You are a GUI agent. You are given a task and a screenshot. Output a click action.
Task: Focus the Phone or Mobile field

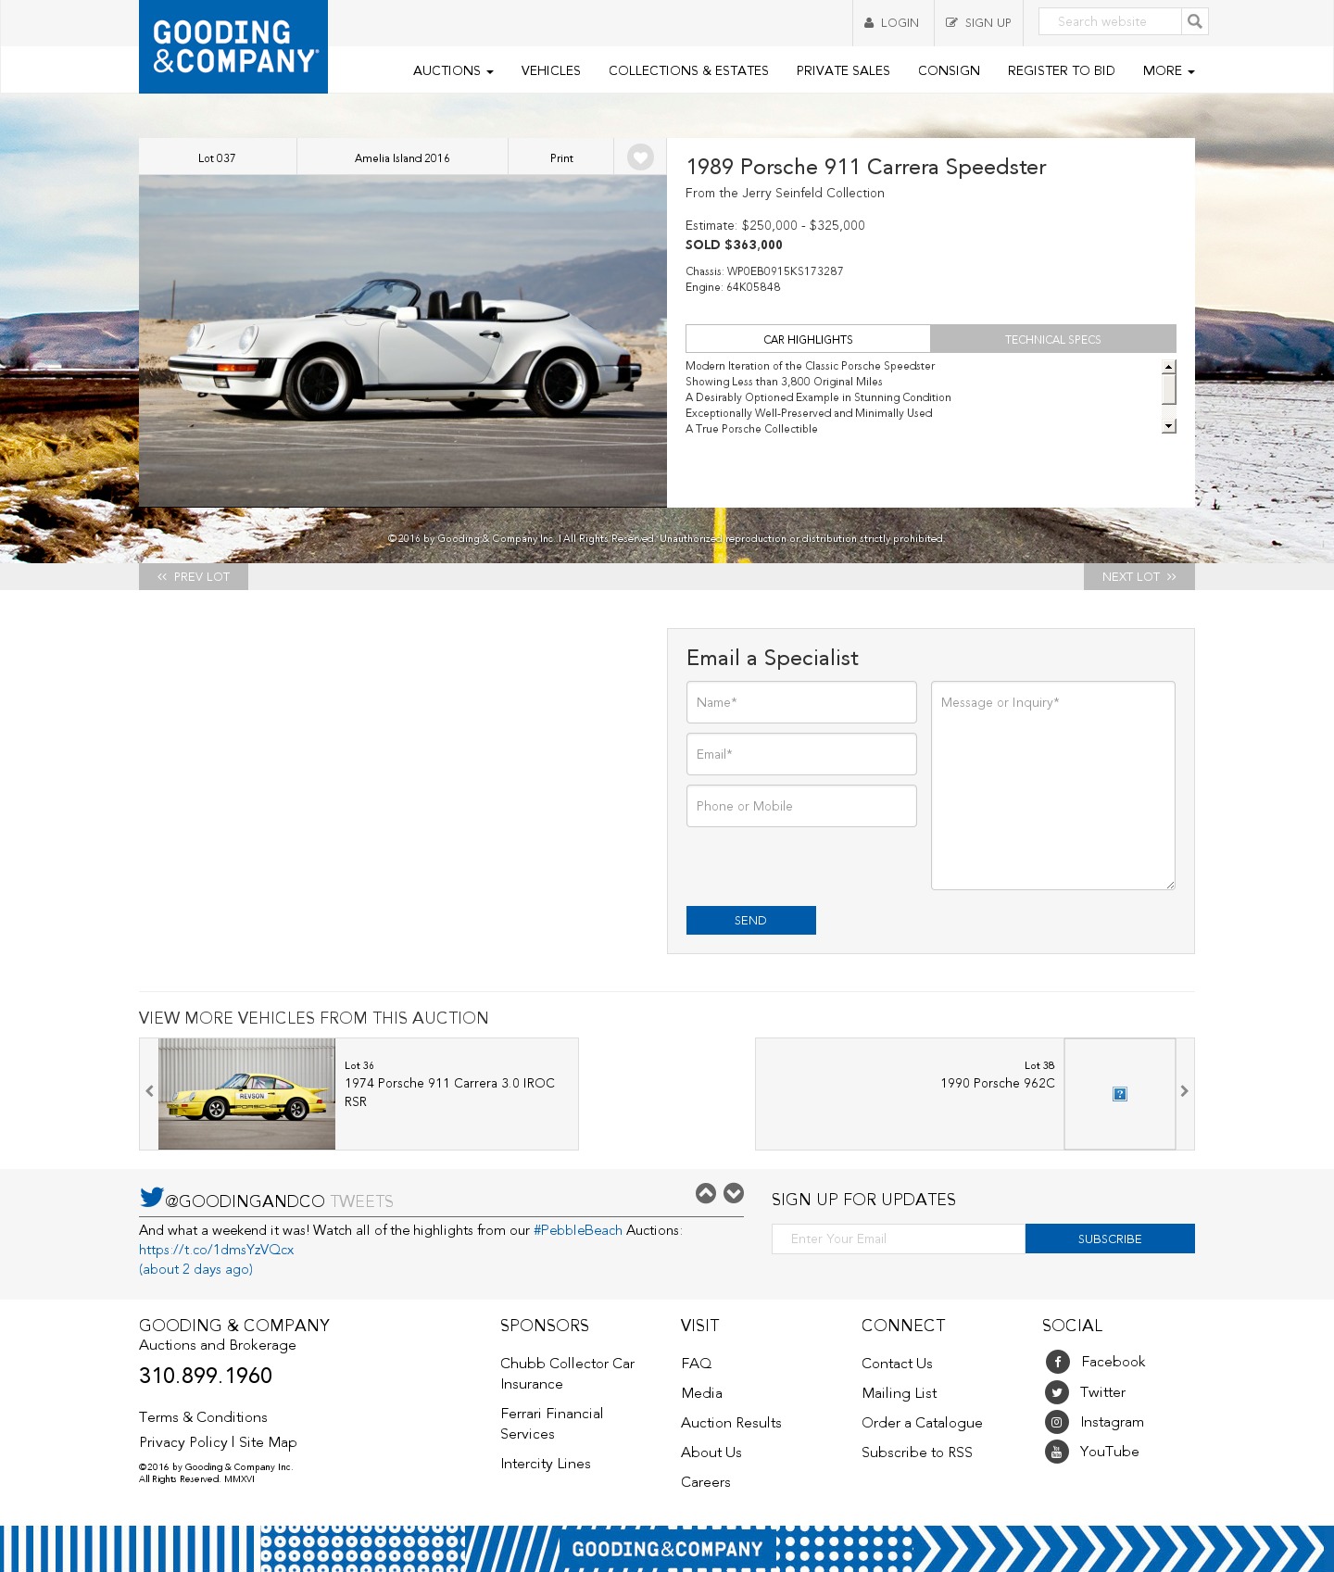point(801,806)
